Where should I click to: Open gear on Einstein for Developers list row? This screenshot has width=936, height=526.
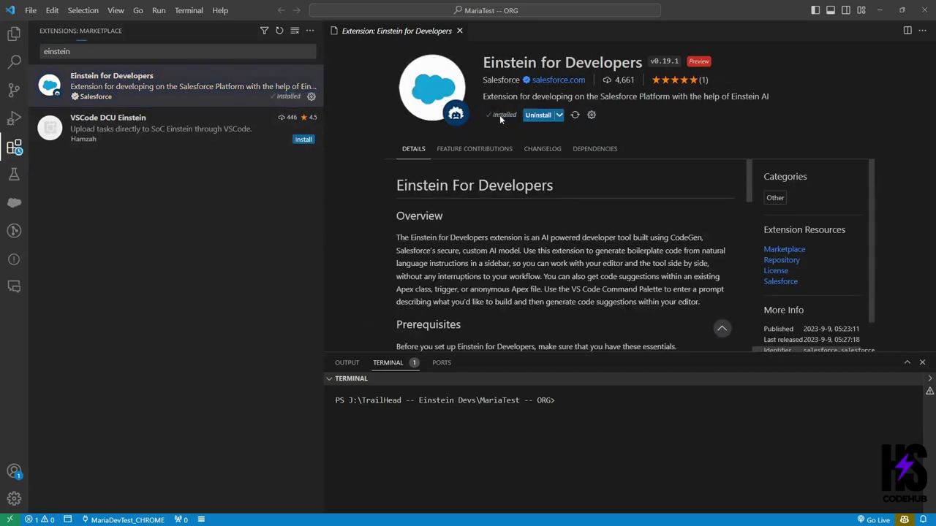tap(311, 96)
